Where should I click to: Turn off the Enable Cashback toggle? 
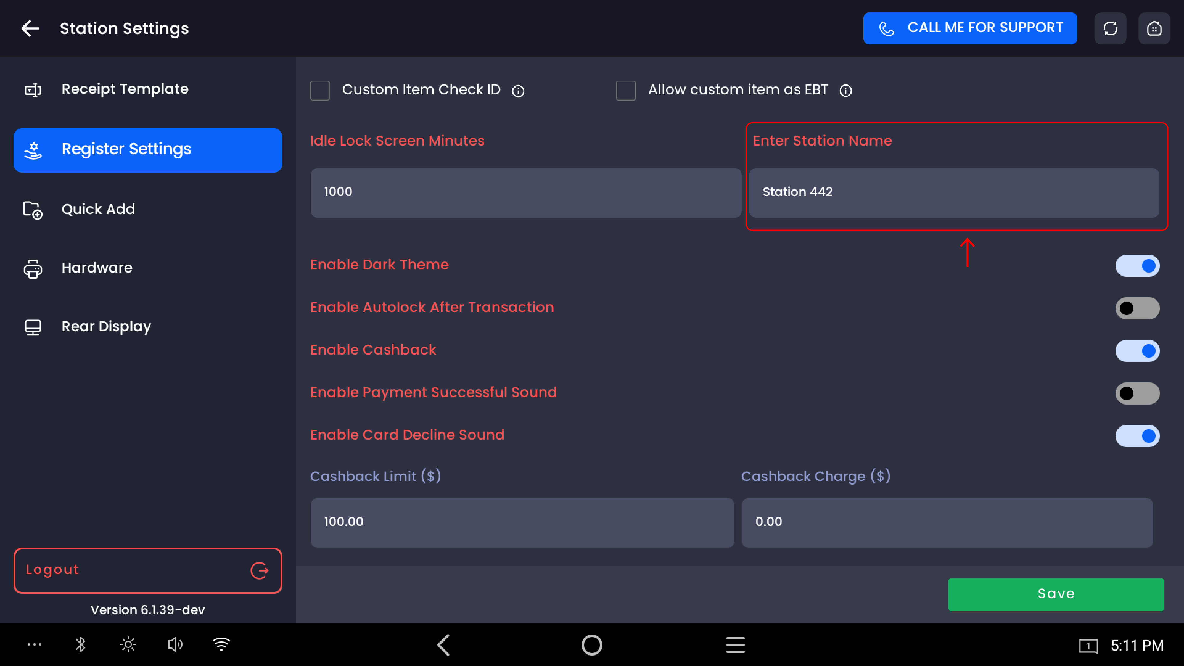1137,351
